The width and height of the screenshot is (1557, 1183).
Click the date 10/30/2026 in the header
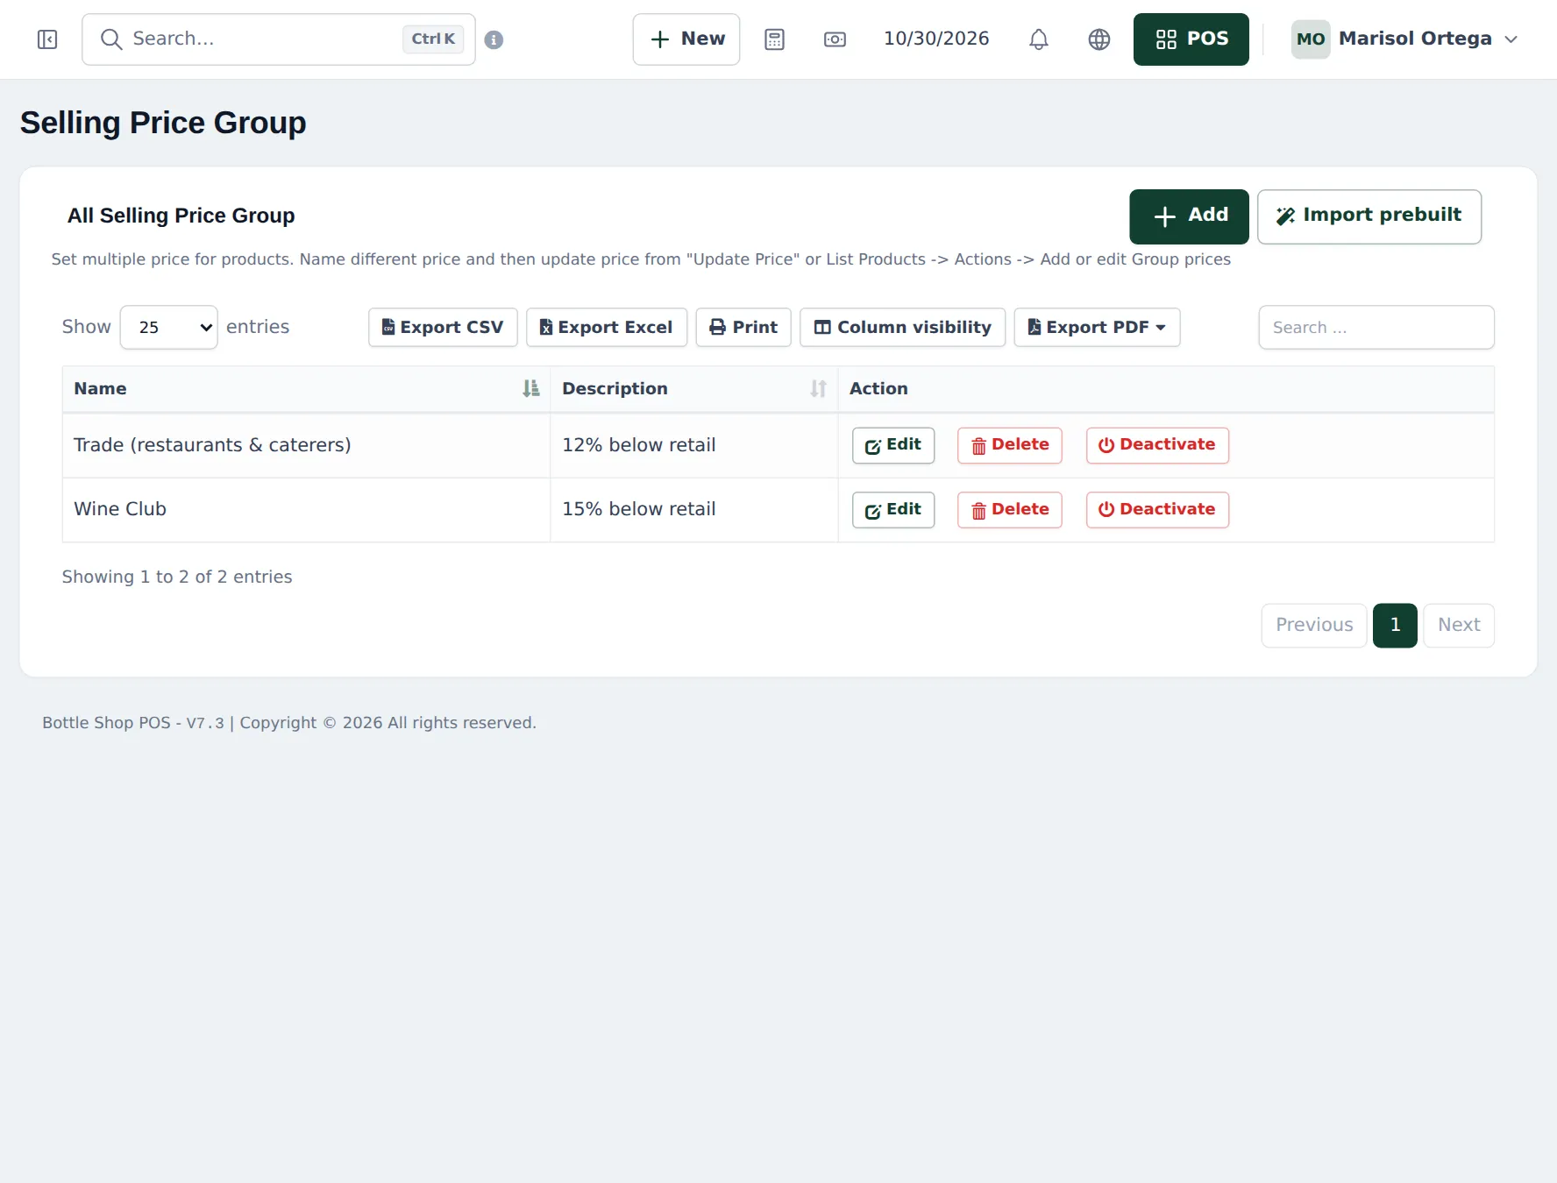coord(936,39)
